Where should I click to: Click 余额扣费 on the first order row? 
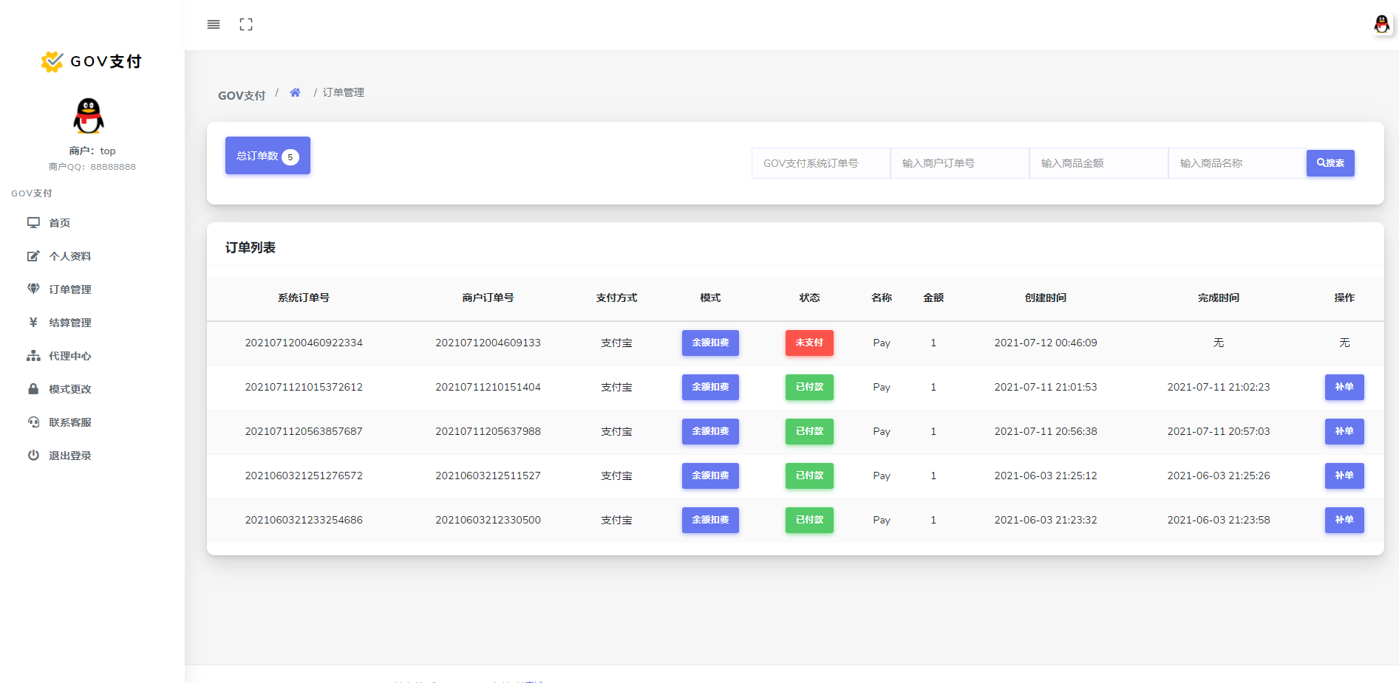pyautogui.click(x=709, y=343)
